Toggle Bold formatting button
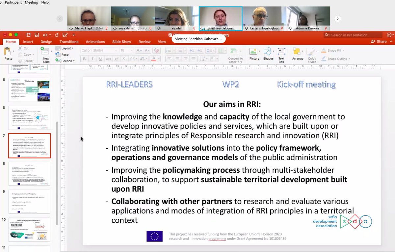This screenshot has height=252, width=395. tap(84, 59)
